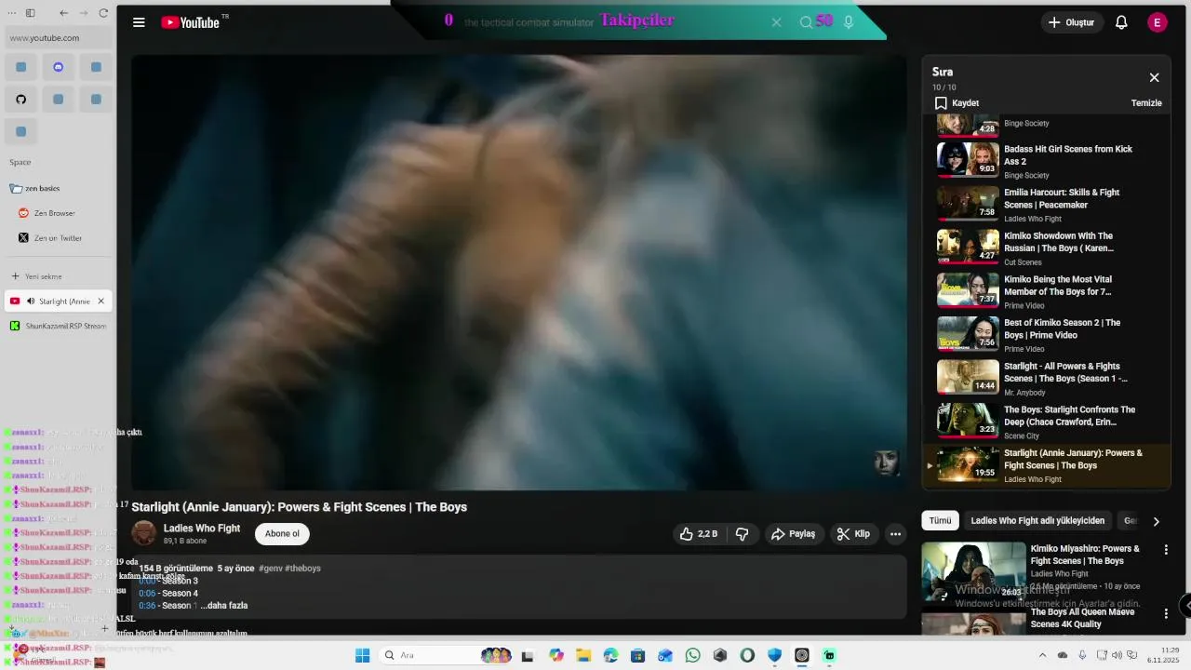Switch to ShunKazamiI.RSP Stream tab

pyautogui.click(x=58, y=327)
